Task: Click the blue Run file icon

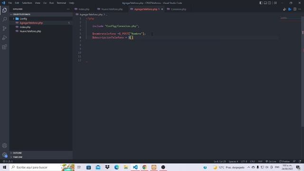Action: 290,9
